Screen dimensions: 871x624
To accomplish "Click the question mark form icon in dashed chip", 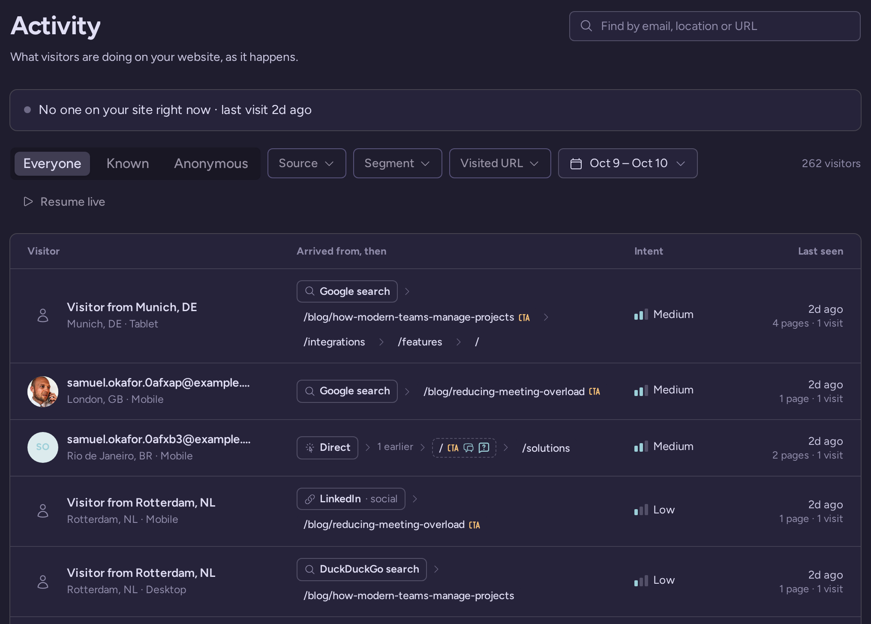I will [484, 448].
